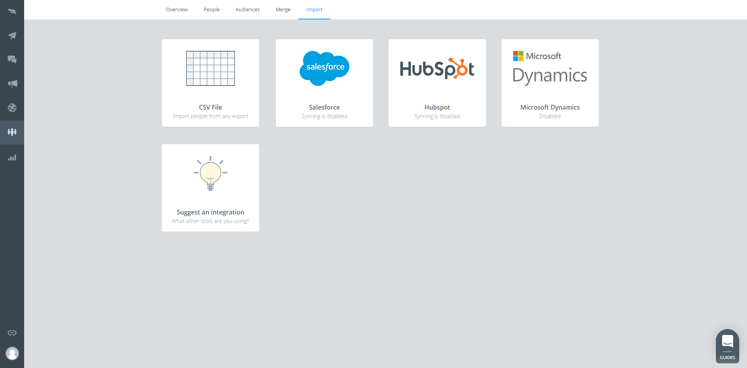Select the people group sidebar icon

tap(12, 132)
